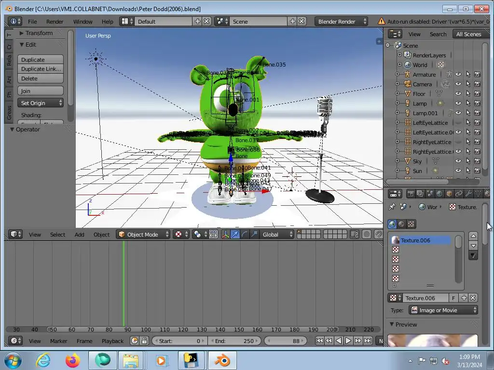The height and width of the screenshot is (370, 494).
Task: Open the Constraints properties tab chain icon
Action: click(x=459, y=194)
